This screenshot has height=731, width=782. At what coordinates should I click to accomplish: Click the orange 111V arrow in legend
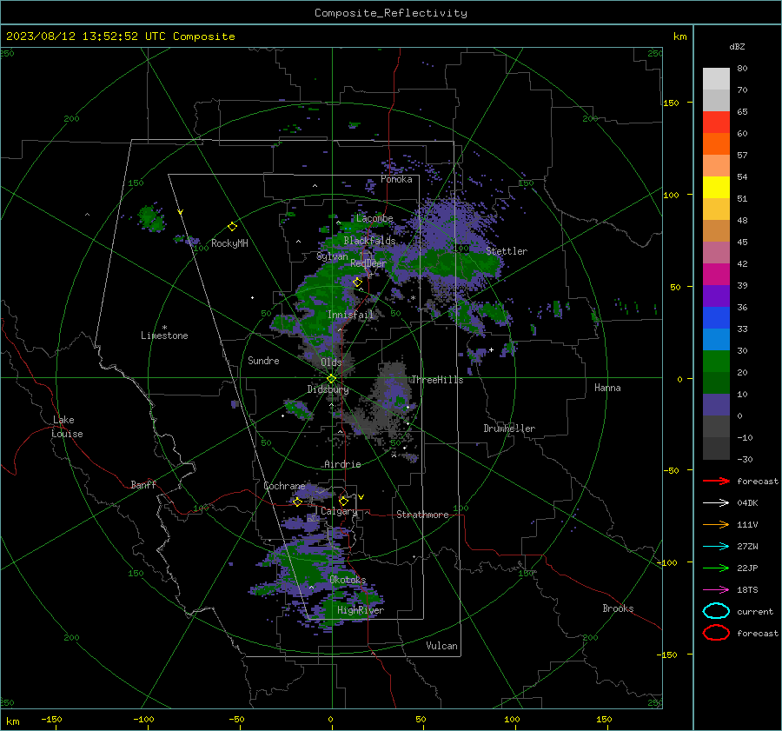click(716, 524)
